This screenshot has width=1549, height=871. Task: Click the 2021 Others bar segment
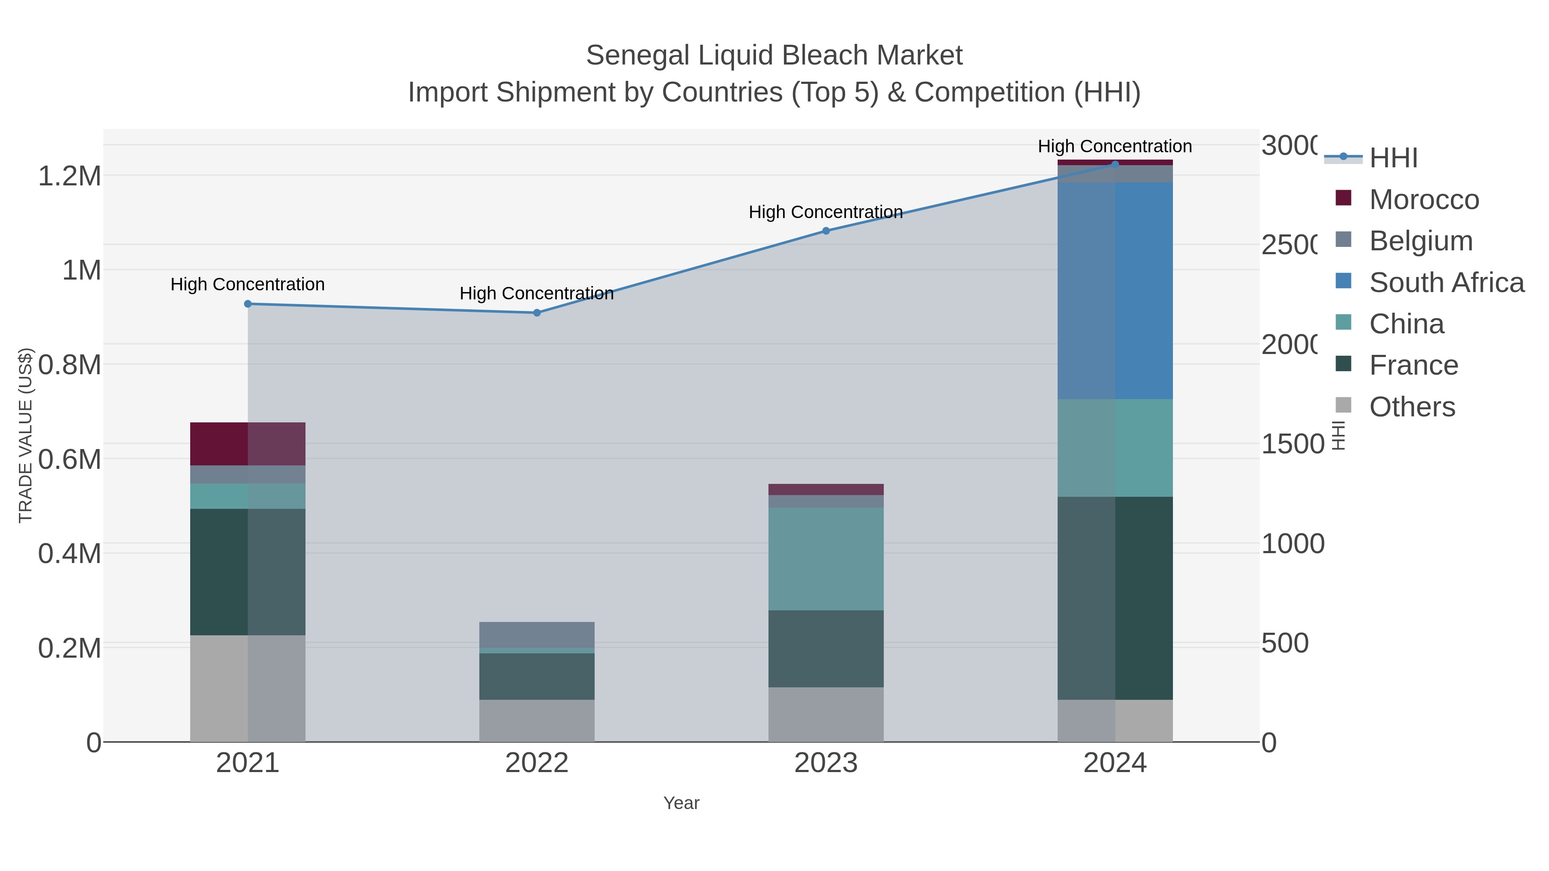click(248, 689)
